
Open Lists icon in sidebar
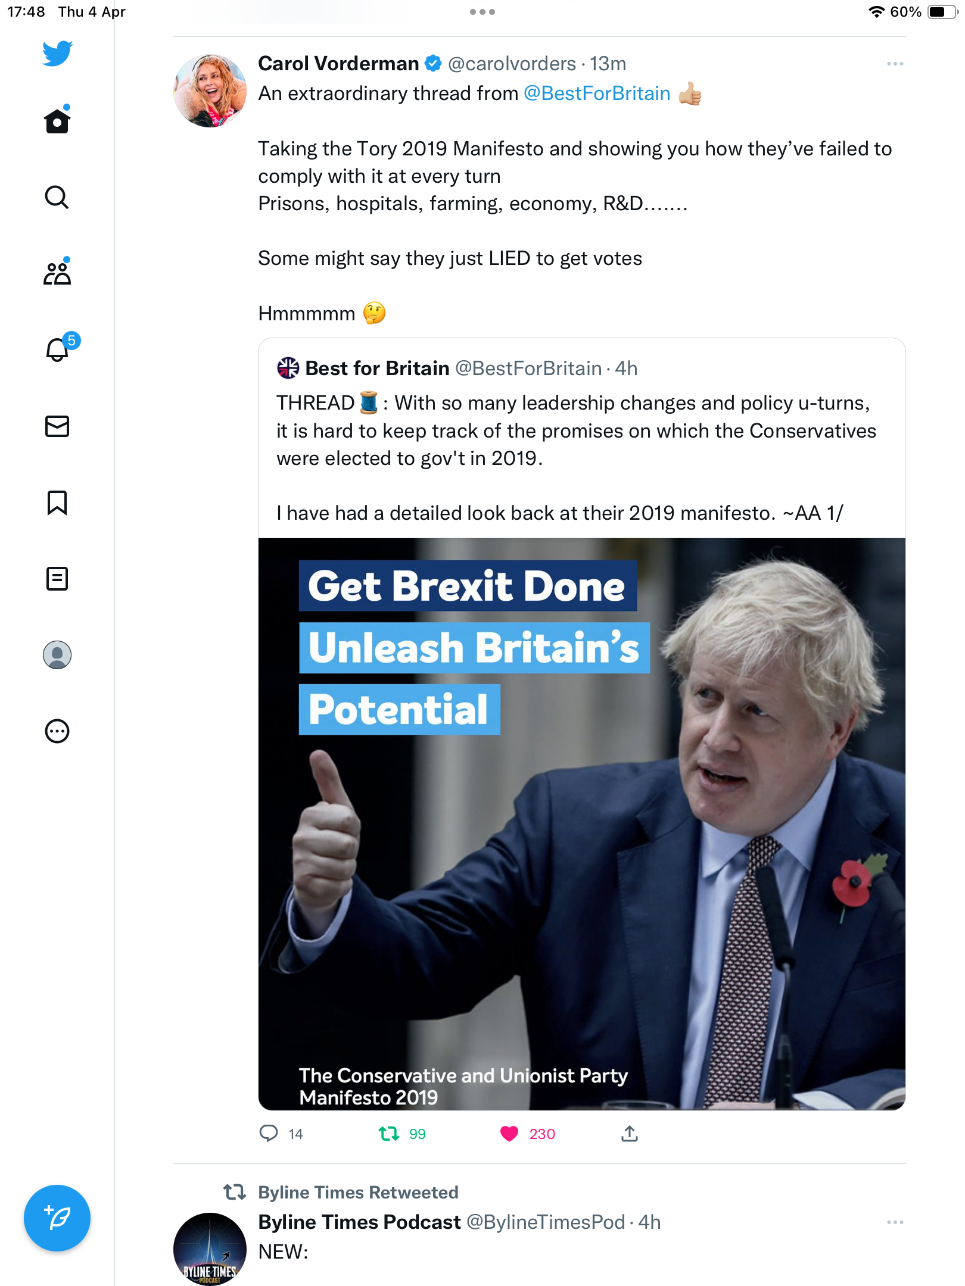pos(57,579)
